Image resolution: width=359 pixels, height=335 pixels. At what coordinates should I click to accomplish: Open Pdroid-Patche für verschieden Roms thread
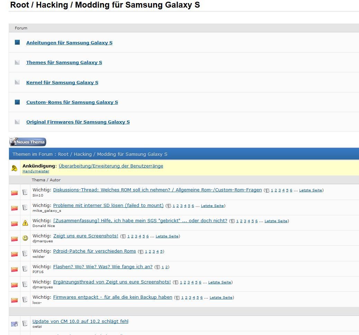click(94, 251)
